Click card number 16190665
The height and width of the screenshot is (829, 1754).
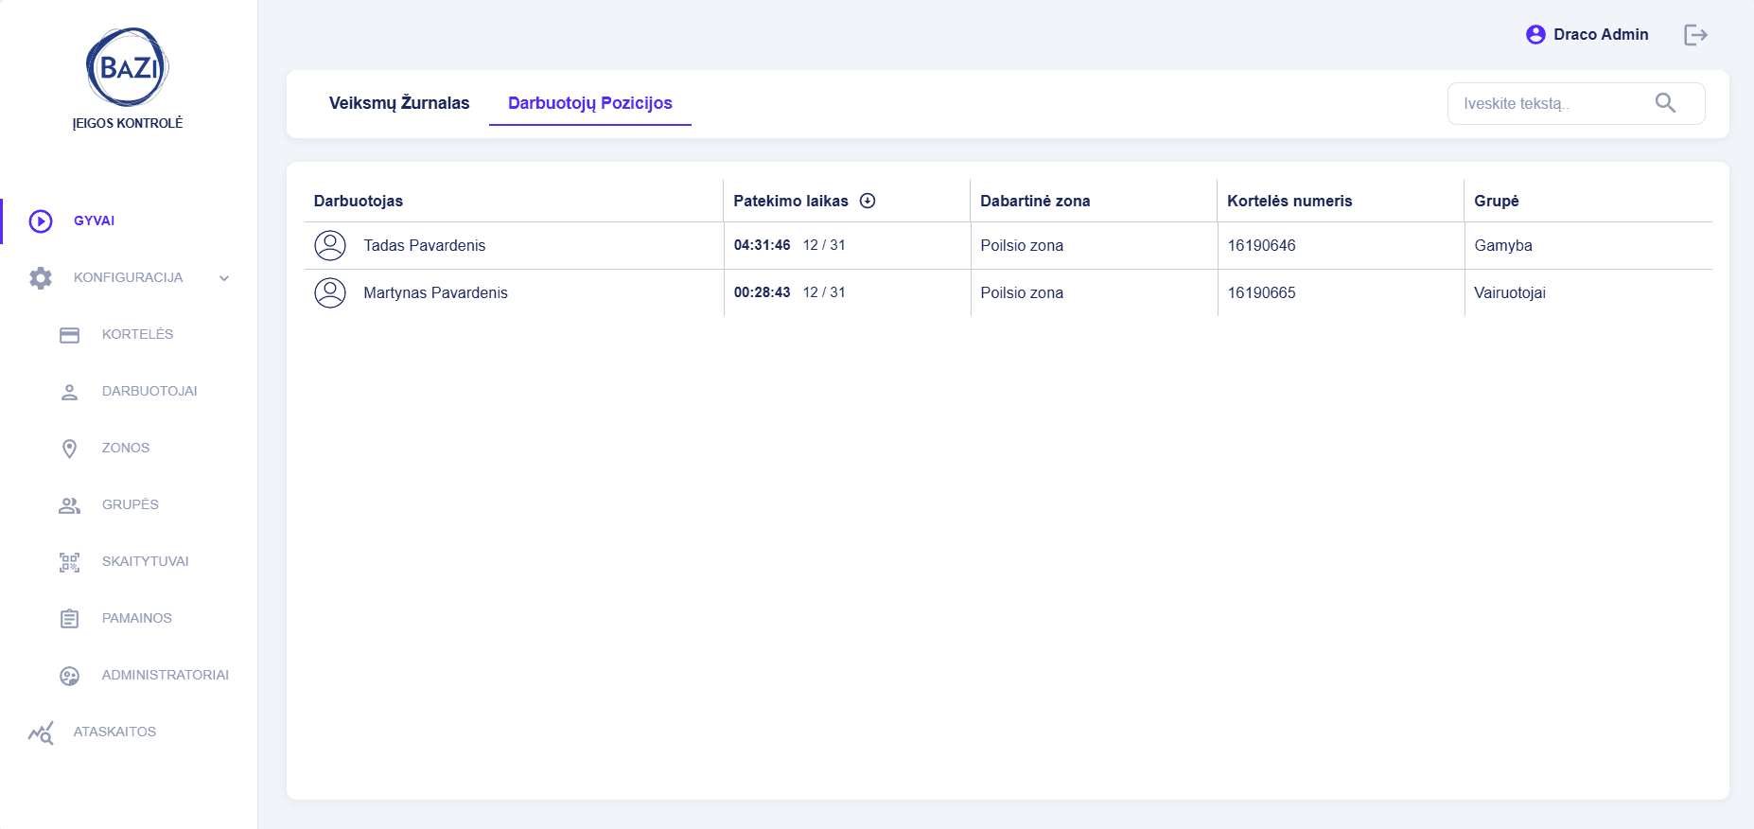click(1262, 292)
